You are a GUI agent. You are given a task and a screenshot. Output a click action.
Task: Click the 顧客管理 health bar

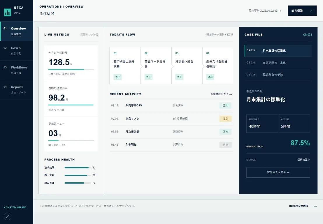pyautogui.click(x=78, y=183)
